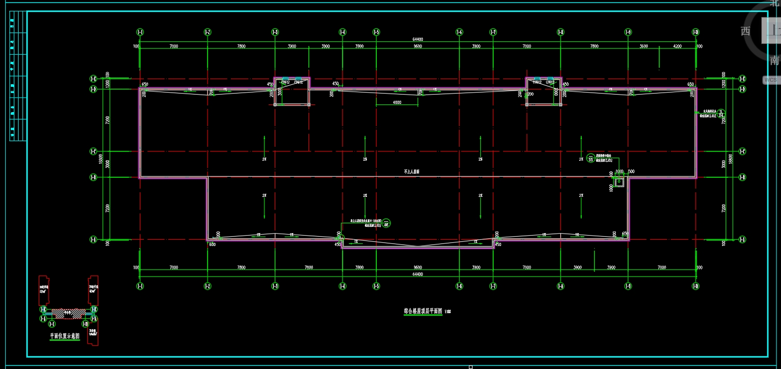The image size is (781, 369).
Task: Open the WCS coordinate system dropdown
Action: [x=771, y=80]
